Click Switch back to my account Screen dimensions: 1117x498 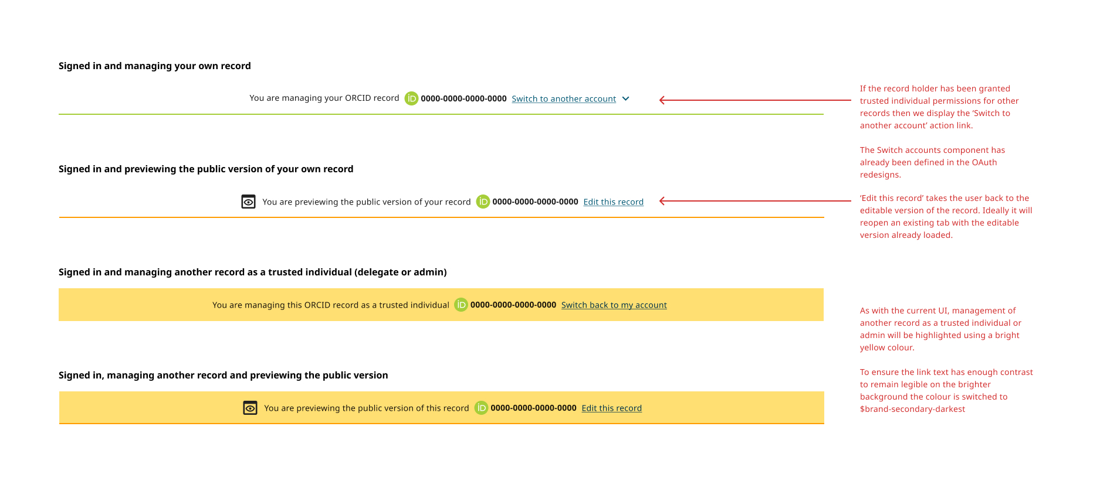pyautogui.click(x=614, y=305)
